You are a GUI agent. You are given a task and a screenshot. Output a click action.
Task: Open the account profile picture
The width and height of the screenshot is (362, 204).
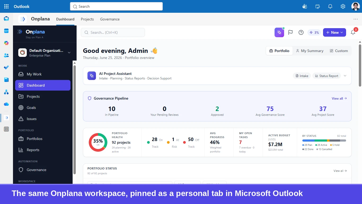(355, 6)
